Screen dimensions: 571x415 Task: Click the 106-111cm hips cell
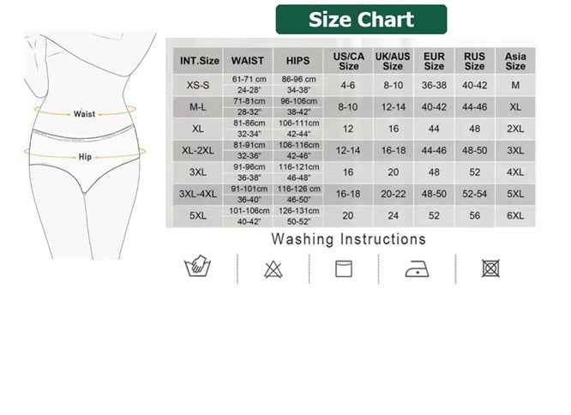tap(298, 123)
